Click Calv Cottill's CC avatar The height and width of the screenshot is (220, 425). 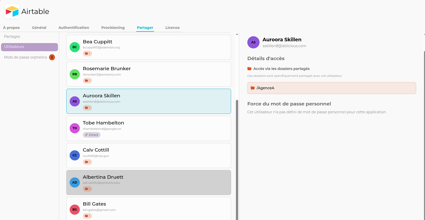point(75,155)
